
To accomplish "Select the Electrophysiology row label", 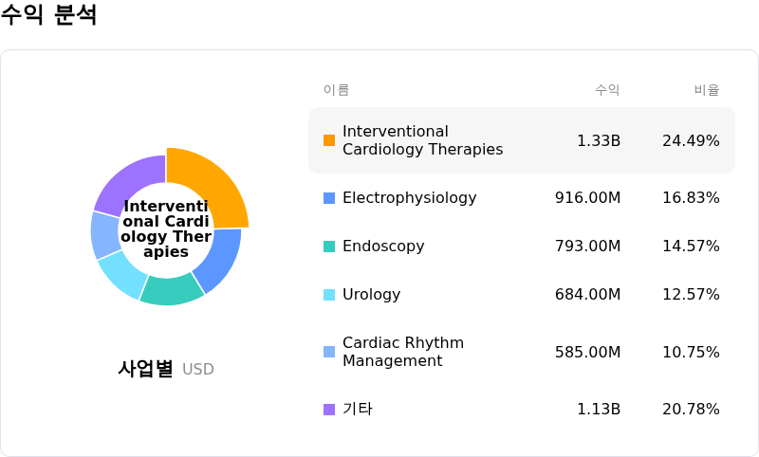I will 410,198.
